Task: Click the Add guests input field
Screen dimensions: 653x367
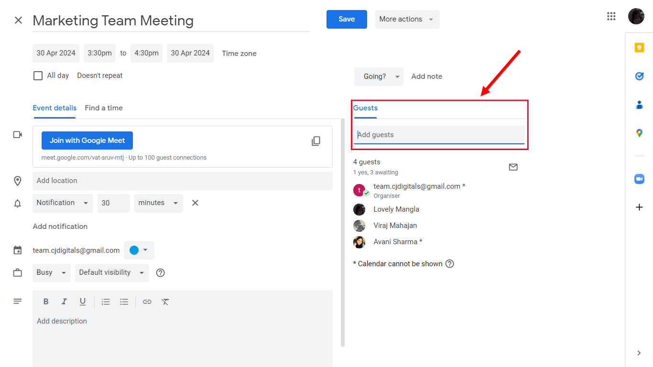Action: [x=439, y=135]
